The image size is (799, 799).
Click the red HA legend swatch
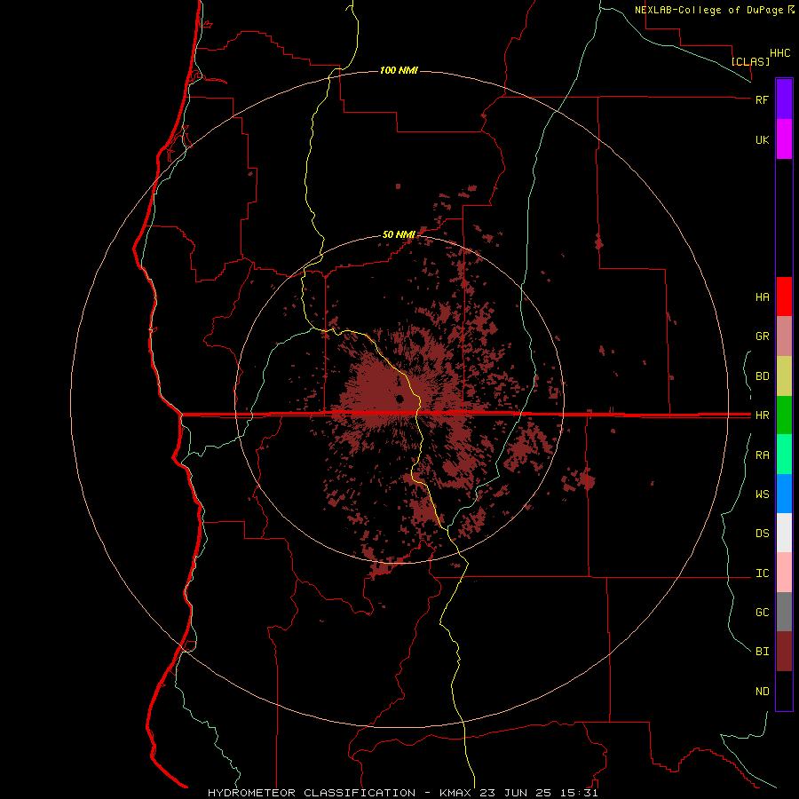click(x=784, y=297)
